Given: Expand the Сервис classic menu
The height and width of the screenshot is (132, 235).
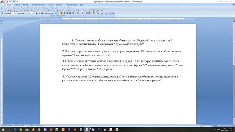Looking at the screenshot, I should coord(46,8).
